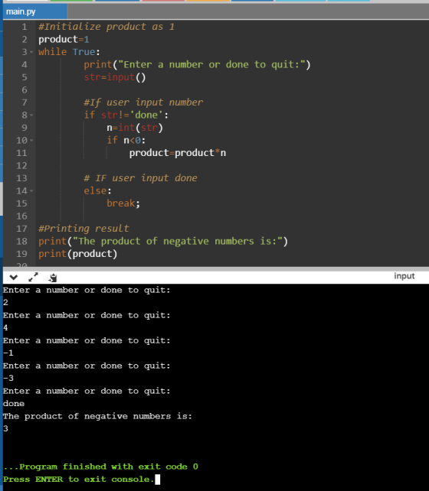This screenshot has height=491, width=429.
Task: Click the 'print(product)' code line
Action: coord(78,254)
